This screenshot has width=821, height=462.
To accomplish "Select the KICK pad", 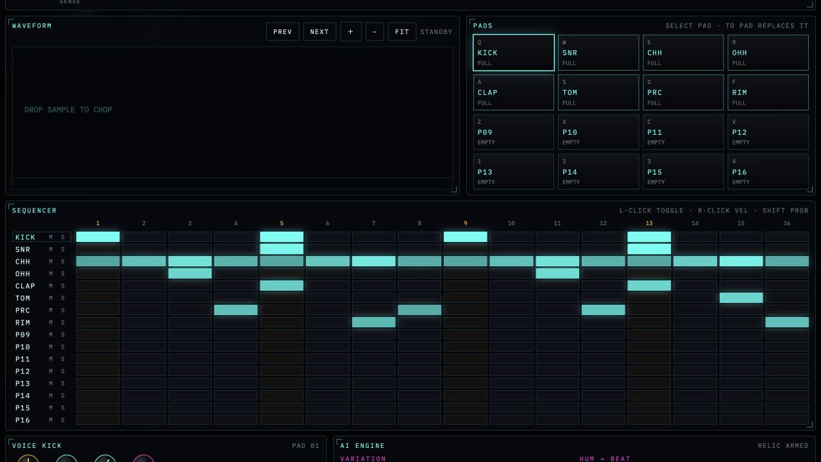I will pos(514,53).
